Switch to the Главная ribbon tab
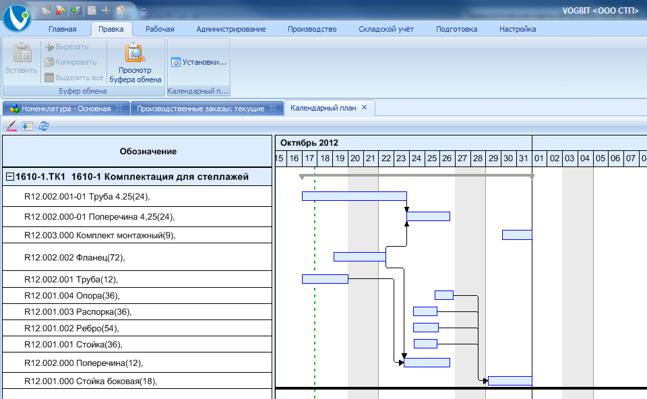This screenshot has width=647, height=399. (x=62, y=29)
